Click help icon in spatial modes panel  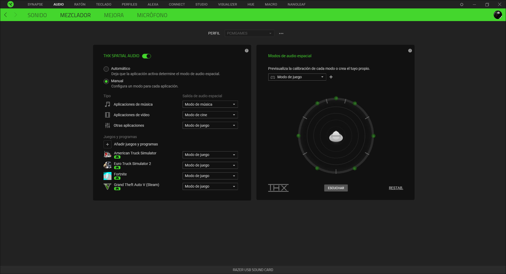pyautogui.click(x=410, y=51)
